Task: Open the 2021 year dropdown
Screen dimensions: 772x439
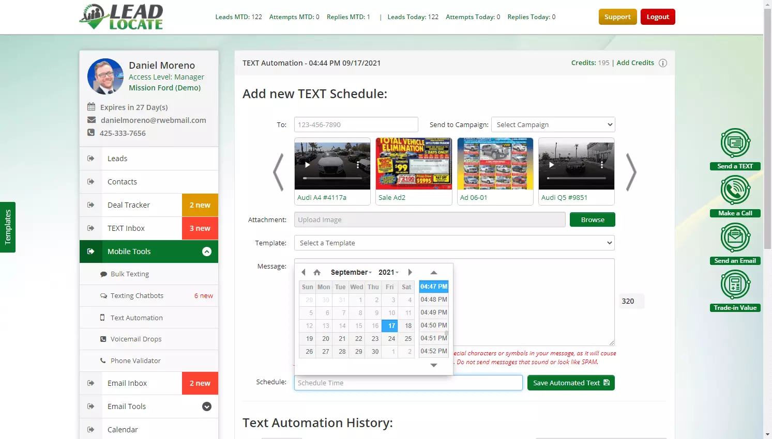Action: [388, 272]
